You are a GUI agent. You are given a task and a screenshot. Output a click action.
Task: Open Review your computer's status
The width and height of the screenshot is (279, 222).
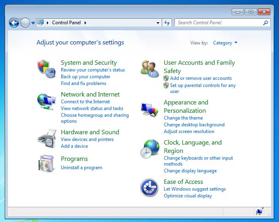(93, 70)
